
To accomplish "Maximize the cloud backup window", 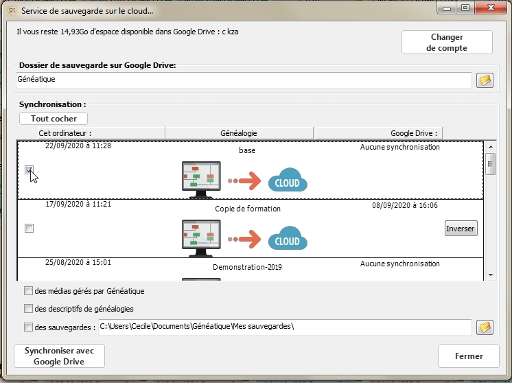I will pos(465,8).
